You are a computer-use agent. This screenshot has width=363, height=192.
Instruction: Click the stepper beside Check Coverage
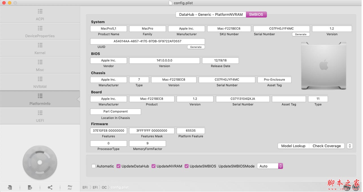[x=349, y=146]
